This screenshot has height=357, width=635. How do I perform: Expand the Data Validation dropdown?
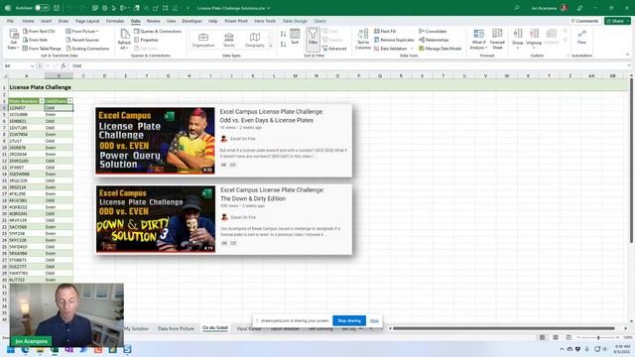point(412,49)
